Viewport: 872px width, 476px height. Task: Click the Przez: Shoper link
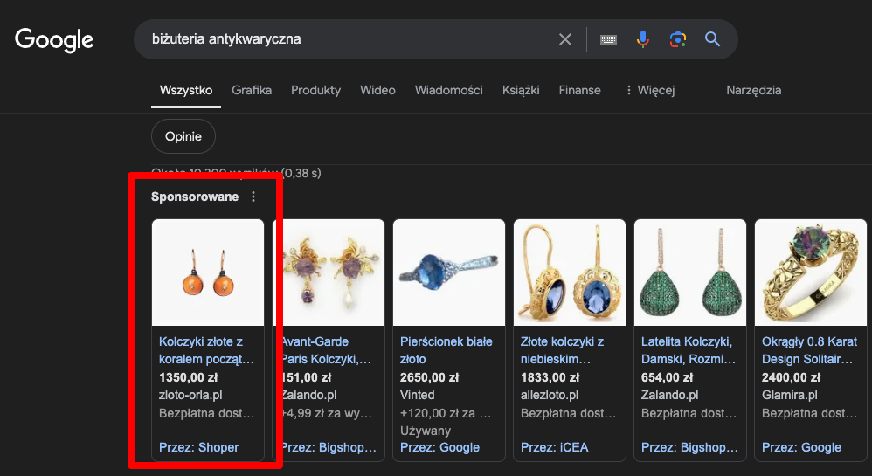(x=199, y=447)
